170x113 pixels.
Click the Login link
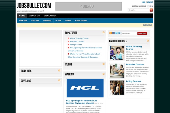point(143,2)
